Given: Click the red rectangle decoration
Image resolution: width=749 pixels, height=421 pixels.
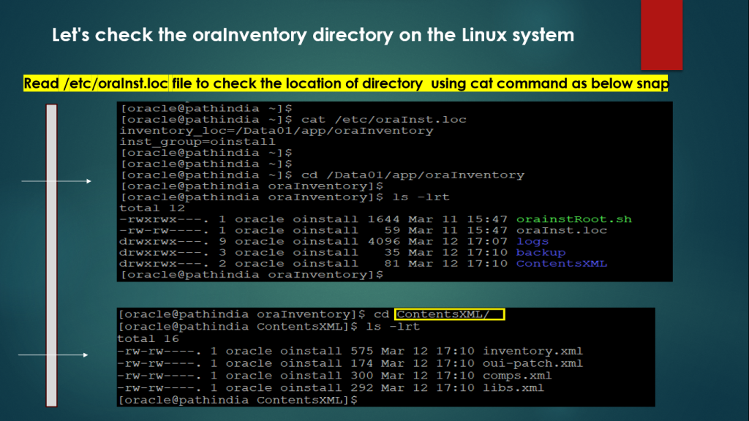Looking at the screenshot, I should point(660,34).
